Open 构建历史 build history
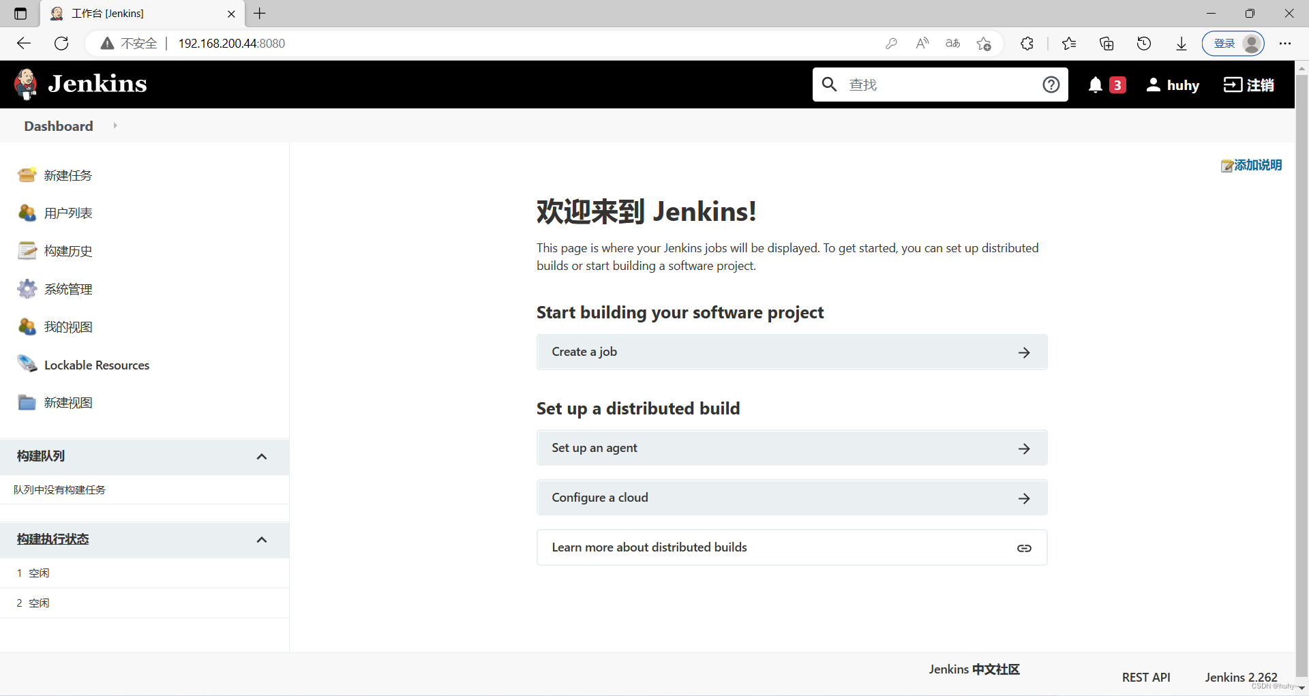1309x696 pixels. 68,251
